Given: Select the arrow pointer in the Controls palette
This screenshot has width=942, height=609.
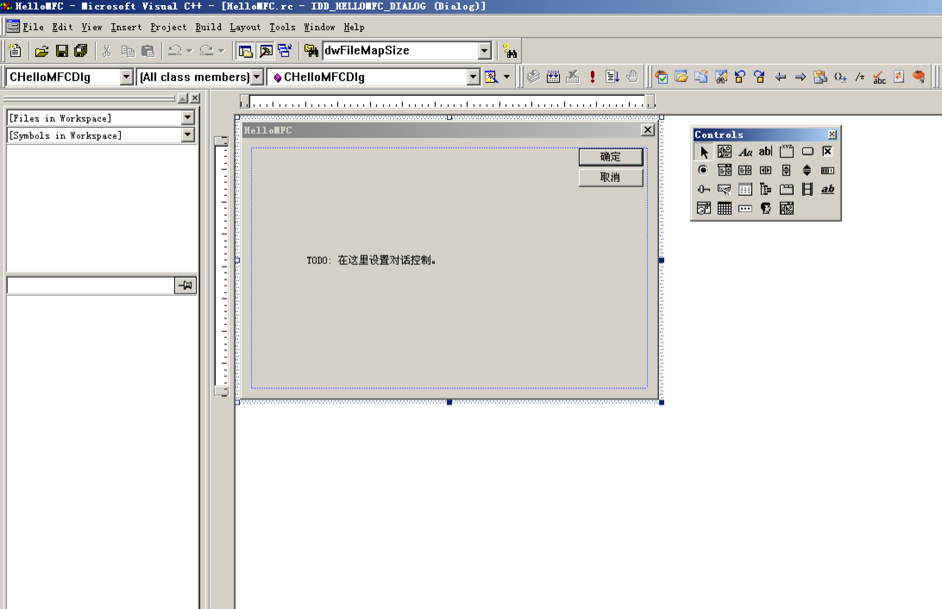Looking at the screenshot, I should coord(704,152).
